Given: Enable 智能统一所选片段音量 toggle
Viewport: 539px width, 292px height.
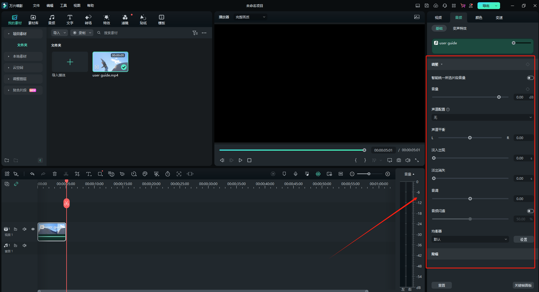Looking at the screenshot, I should 530,78.
